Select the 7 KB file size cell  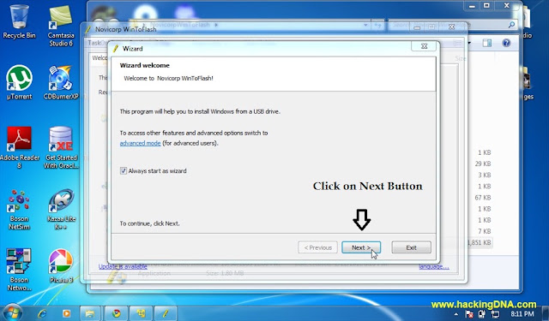[x=484, y=231]
